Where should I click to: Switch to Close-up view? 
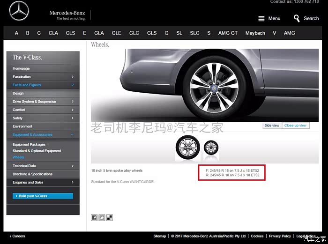click(x=295, y=126)
